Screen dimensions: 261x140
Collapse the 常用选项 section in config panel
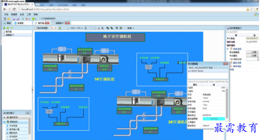pyautogui.click(x=228, y=49)
